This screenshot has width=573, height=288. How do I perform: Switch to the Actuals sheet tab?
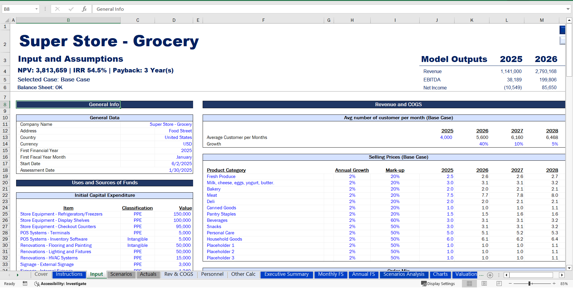(148, 274)
